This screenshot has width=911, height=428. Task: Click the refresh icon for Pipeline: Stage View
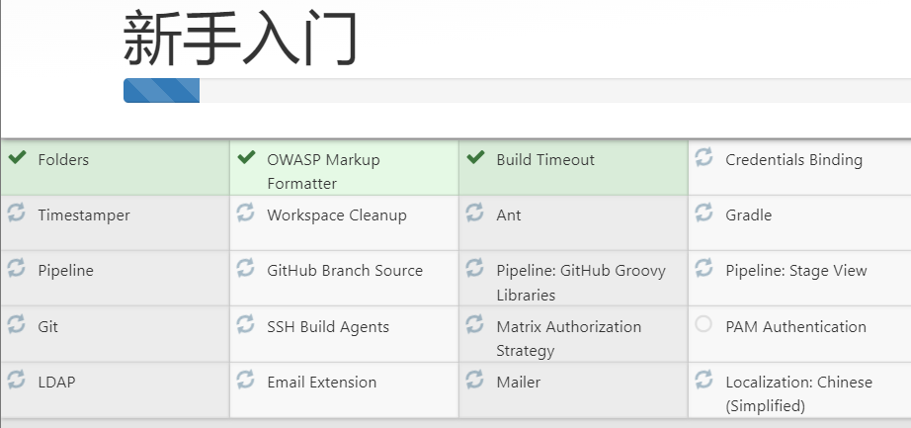[x=704, y=268]
